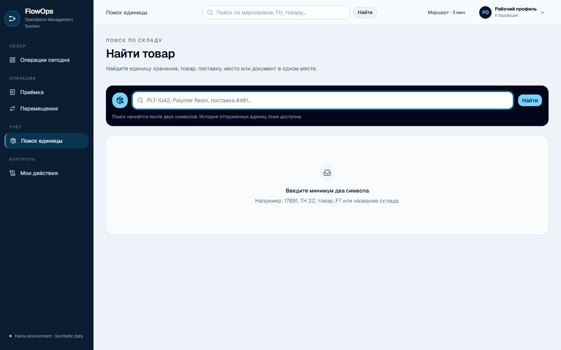Click the Кладовщик role label
Viewport: 561px width, 350px height.
click(506, 16)
